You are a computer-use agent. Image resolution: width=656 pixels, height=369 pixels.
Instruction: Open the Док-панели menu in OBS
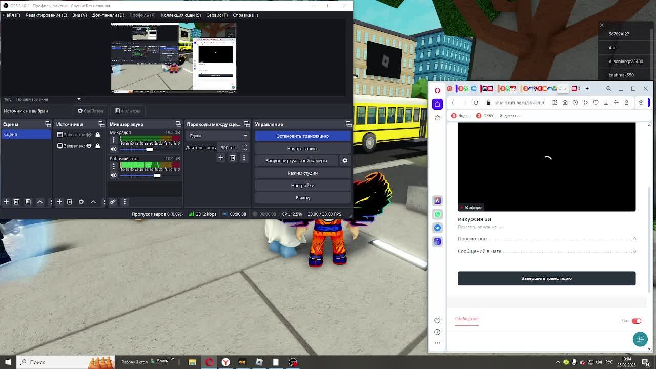[108, 15]
